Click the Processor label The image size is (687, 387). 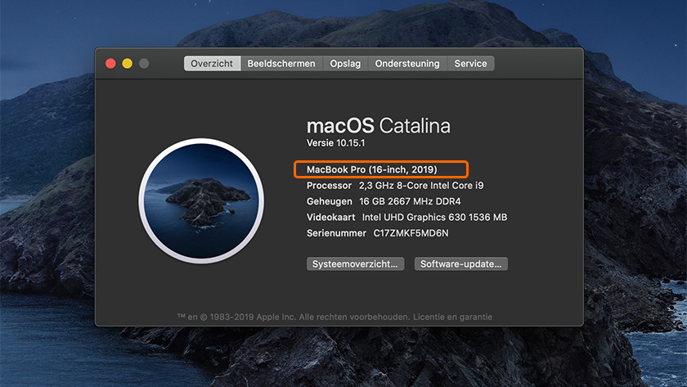tap(329, 186)
